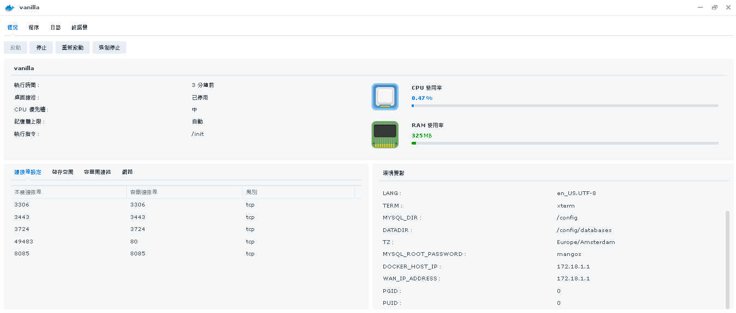Switch to the 程序 tab
Viewport: 736px width, 313px height.
[33, 27]
